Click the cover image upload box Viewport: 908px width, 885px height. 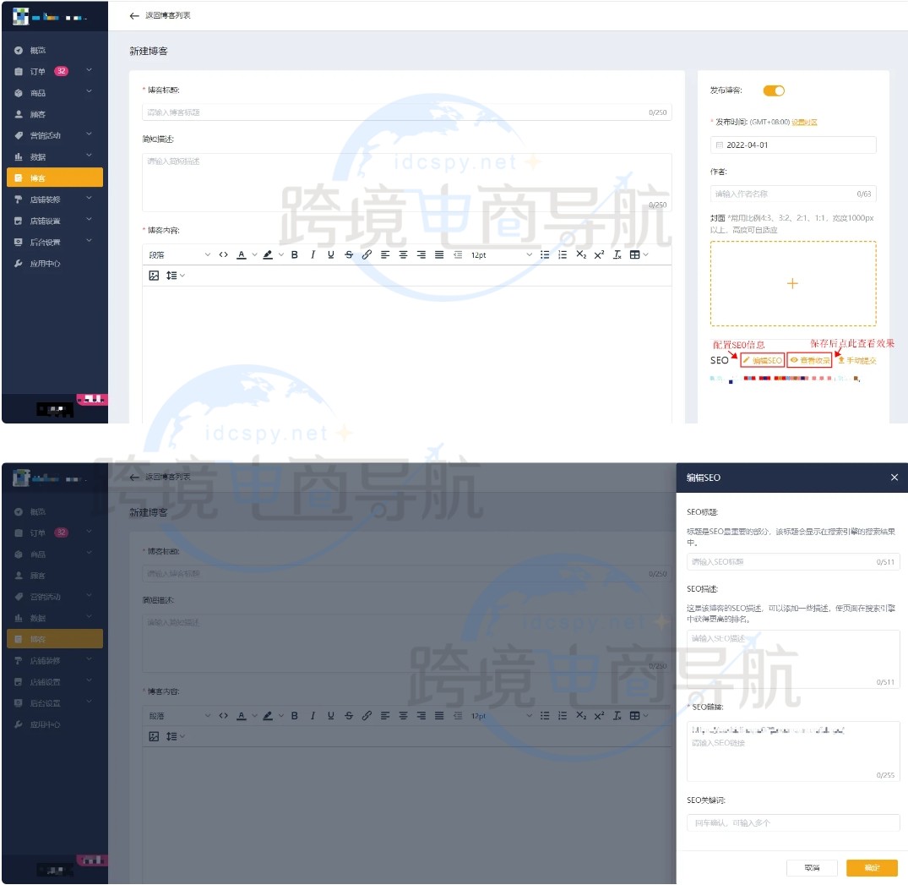[x=792, y=284]
